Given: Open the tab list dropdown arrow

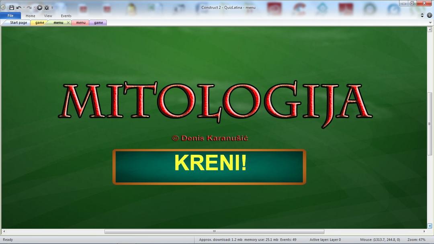Looking at the screenshot, I should pyautogui.click(x=430, y=23).
